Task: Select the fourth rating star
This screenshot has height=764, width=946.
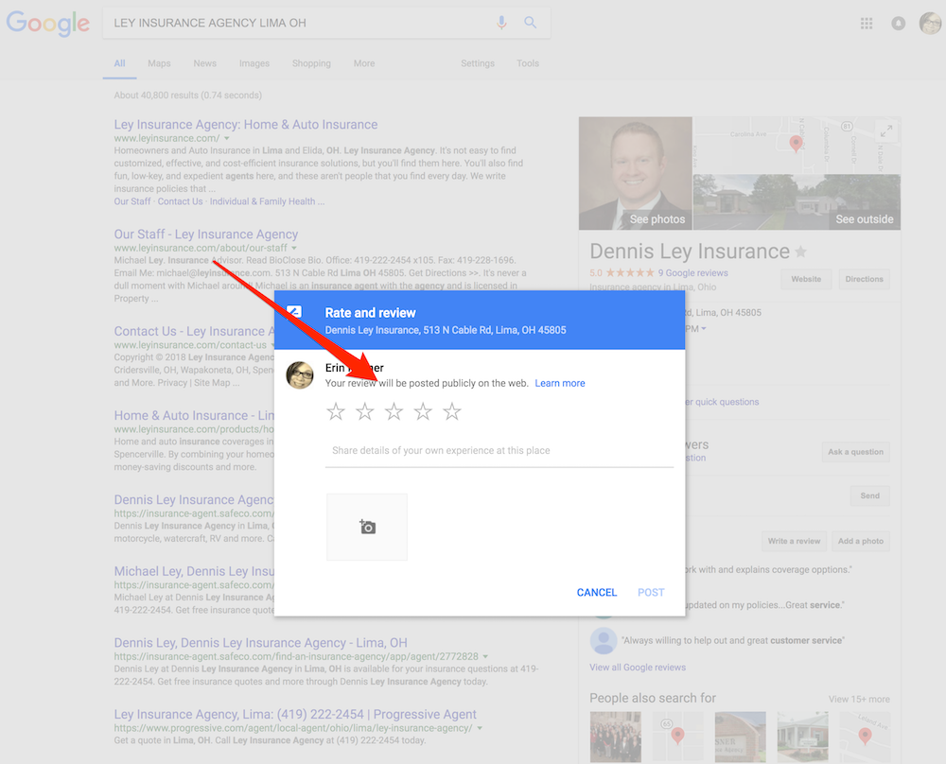Action: coord(422,412)
